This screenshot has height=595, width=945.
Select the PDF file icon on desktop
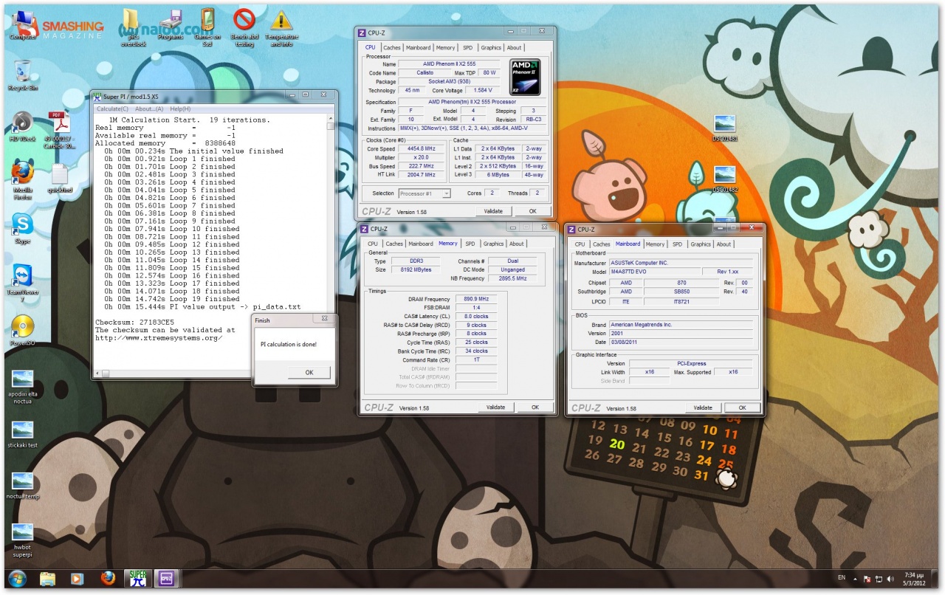(60, 130)
